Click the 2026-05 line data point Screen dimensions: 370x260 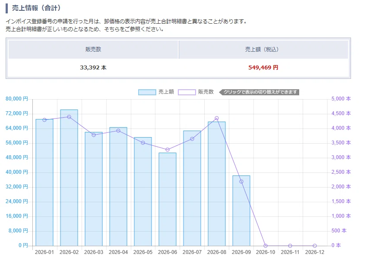click(x=143, y=143)
